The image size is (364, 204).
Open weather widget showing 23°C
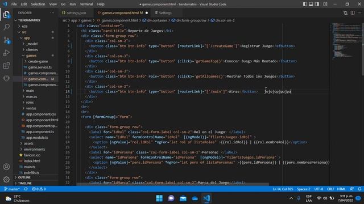pos(18,198)
